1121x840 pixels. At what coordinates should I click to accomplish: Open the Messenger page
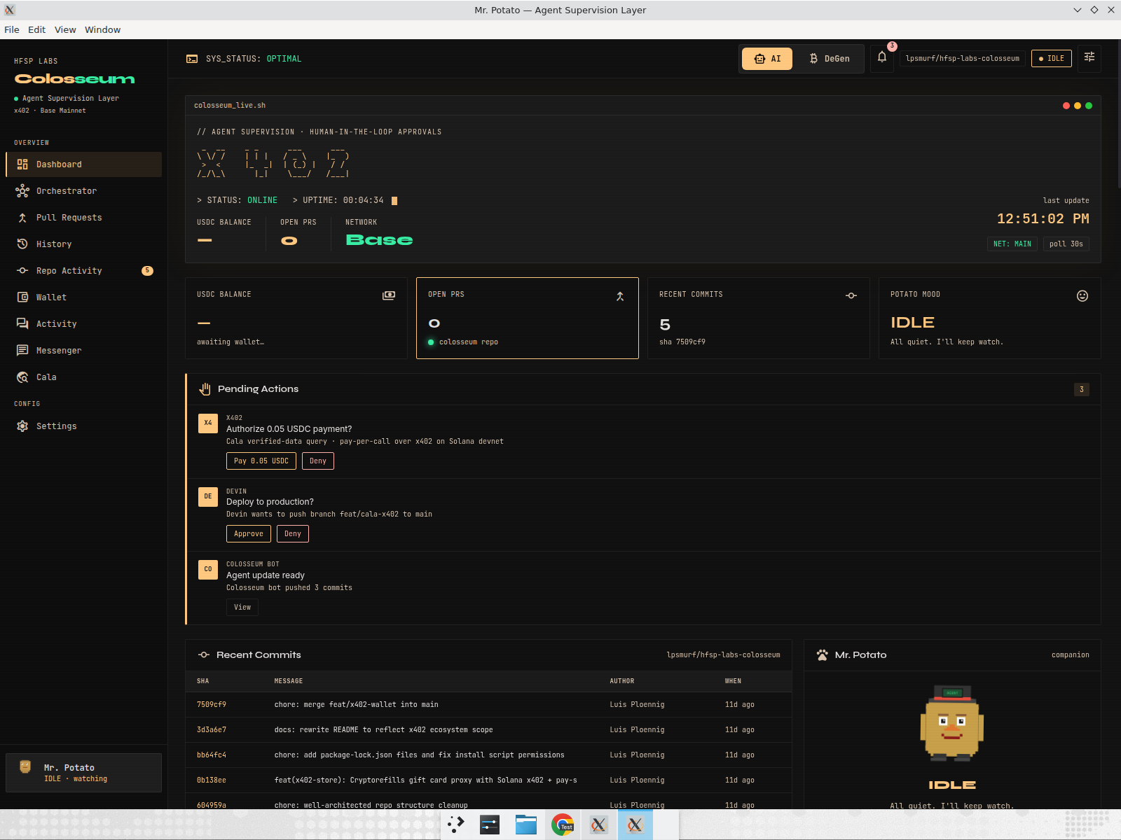point(83,351)
